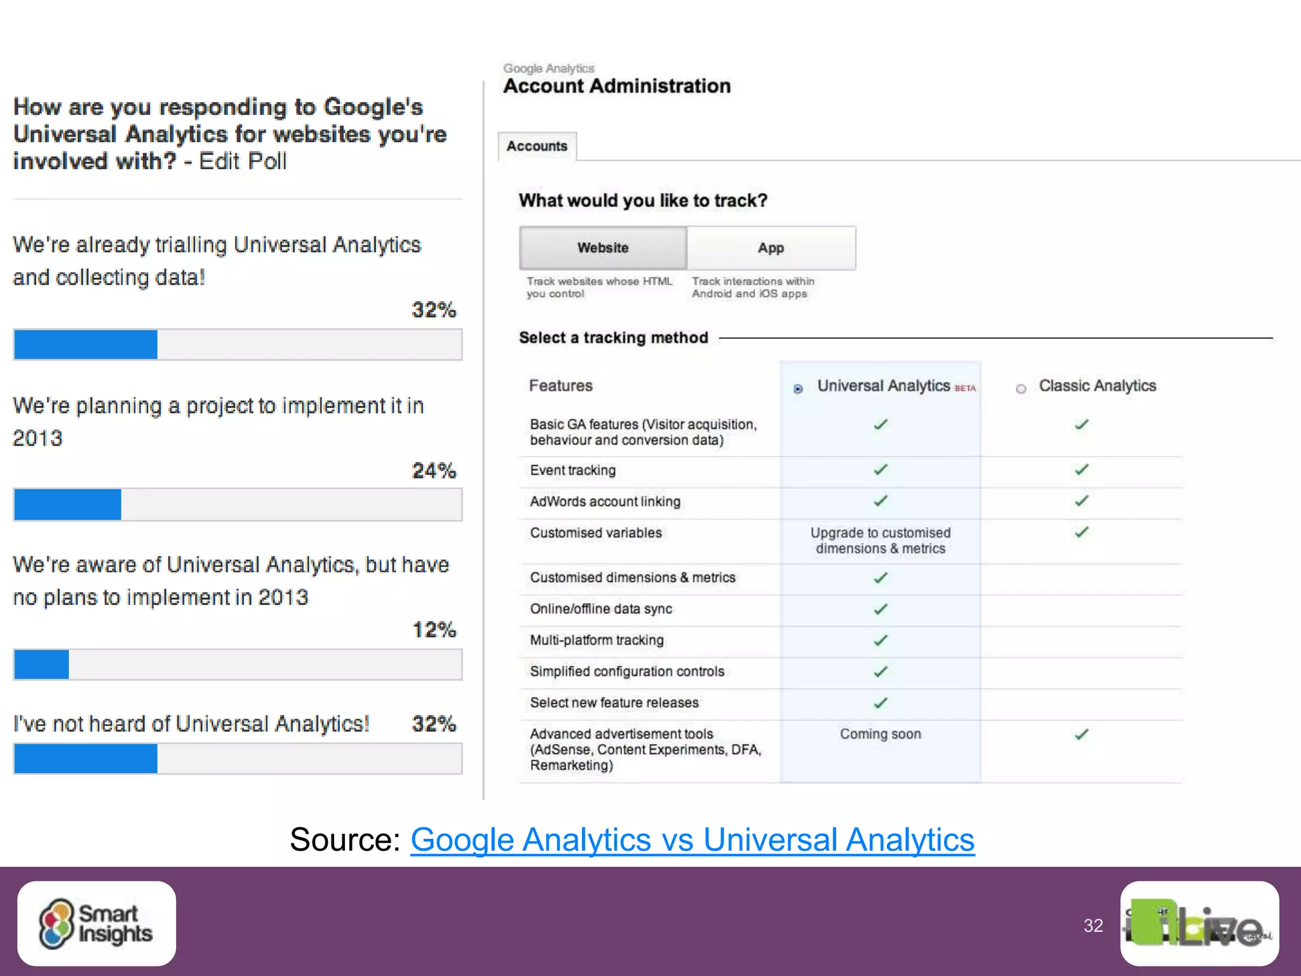The width and height of the screenshot is (1301, 976).
Task: Click the 'Multi-platform tracking' feature label
Action: coord(597,640)
